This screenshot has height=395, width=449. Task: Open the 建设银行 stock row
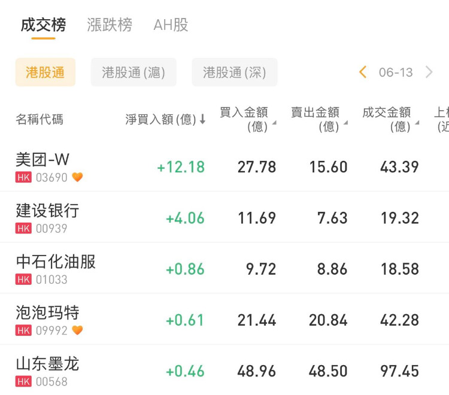click(x=224, y=217)
